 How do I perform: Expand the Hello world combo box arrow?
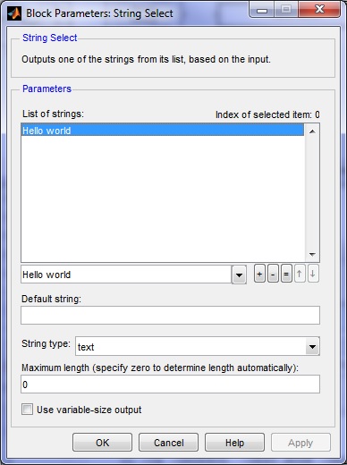click(x=239, y=275)
